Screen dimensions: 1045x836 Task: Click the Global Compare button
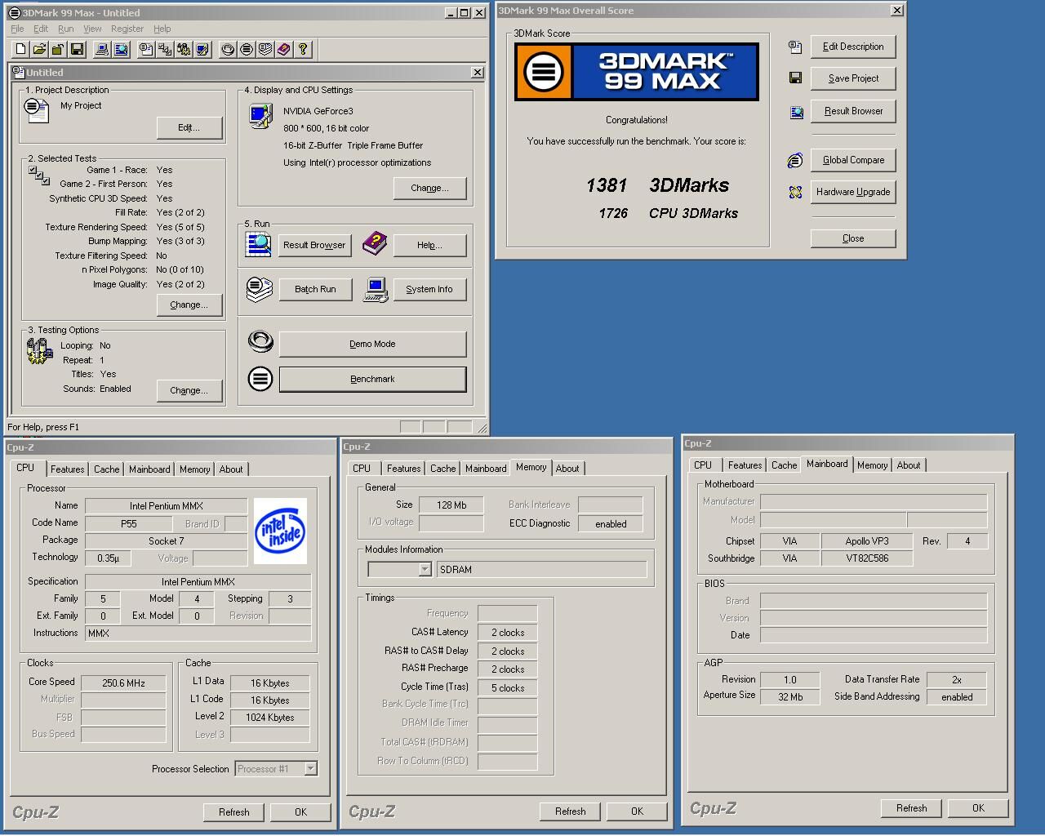(x=853, y=160)
